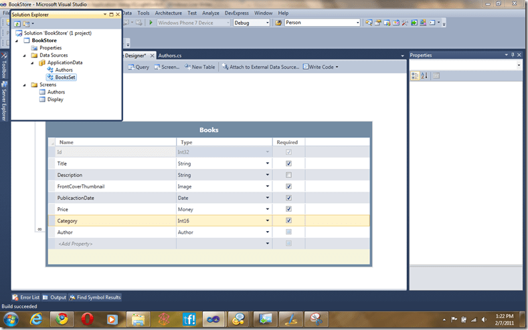The image size is (528, 330).
Task: Click the New Table button
Action: [200, 67]
